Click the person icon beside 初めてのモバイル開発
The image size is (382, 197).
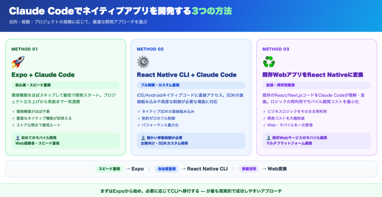click(18, 138)
